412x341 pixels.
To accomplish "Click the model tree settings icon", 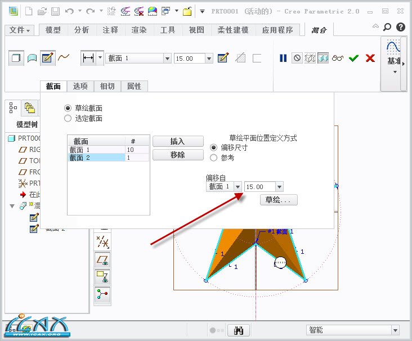I will [x=13, y=107].
